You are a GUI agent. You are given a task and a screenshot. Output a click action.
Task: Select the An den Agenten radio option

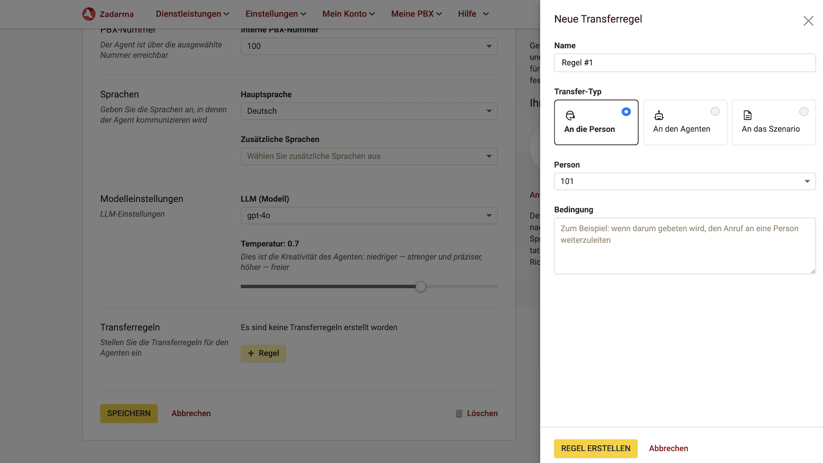(715, 112)
